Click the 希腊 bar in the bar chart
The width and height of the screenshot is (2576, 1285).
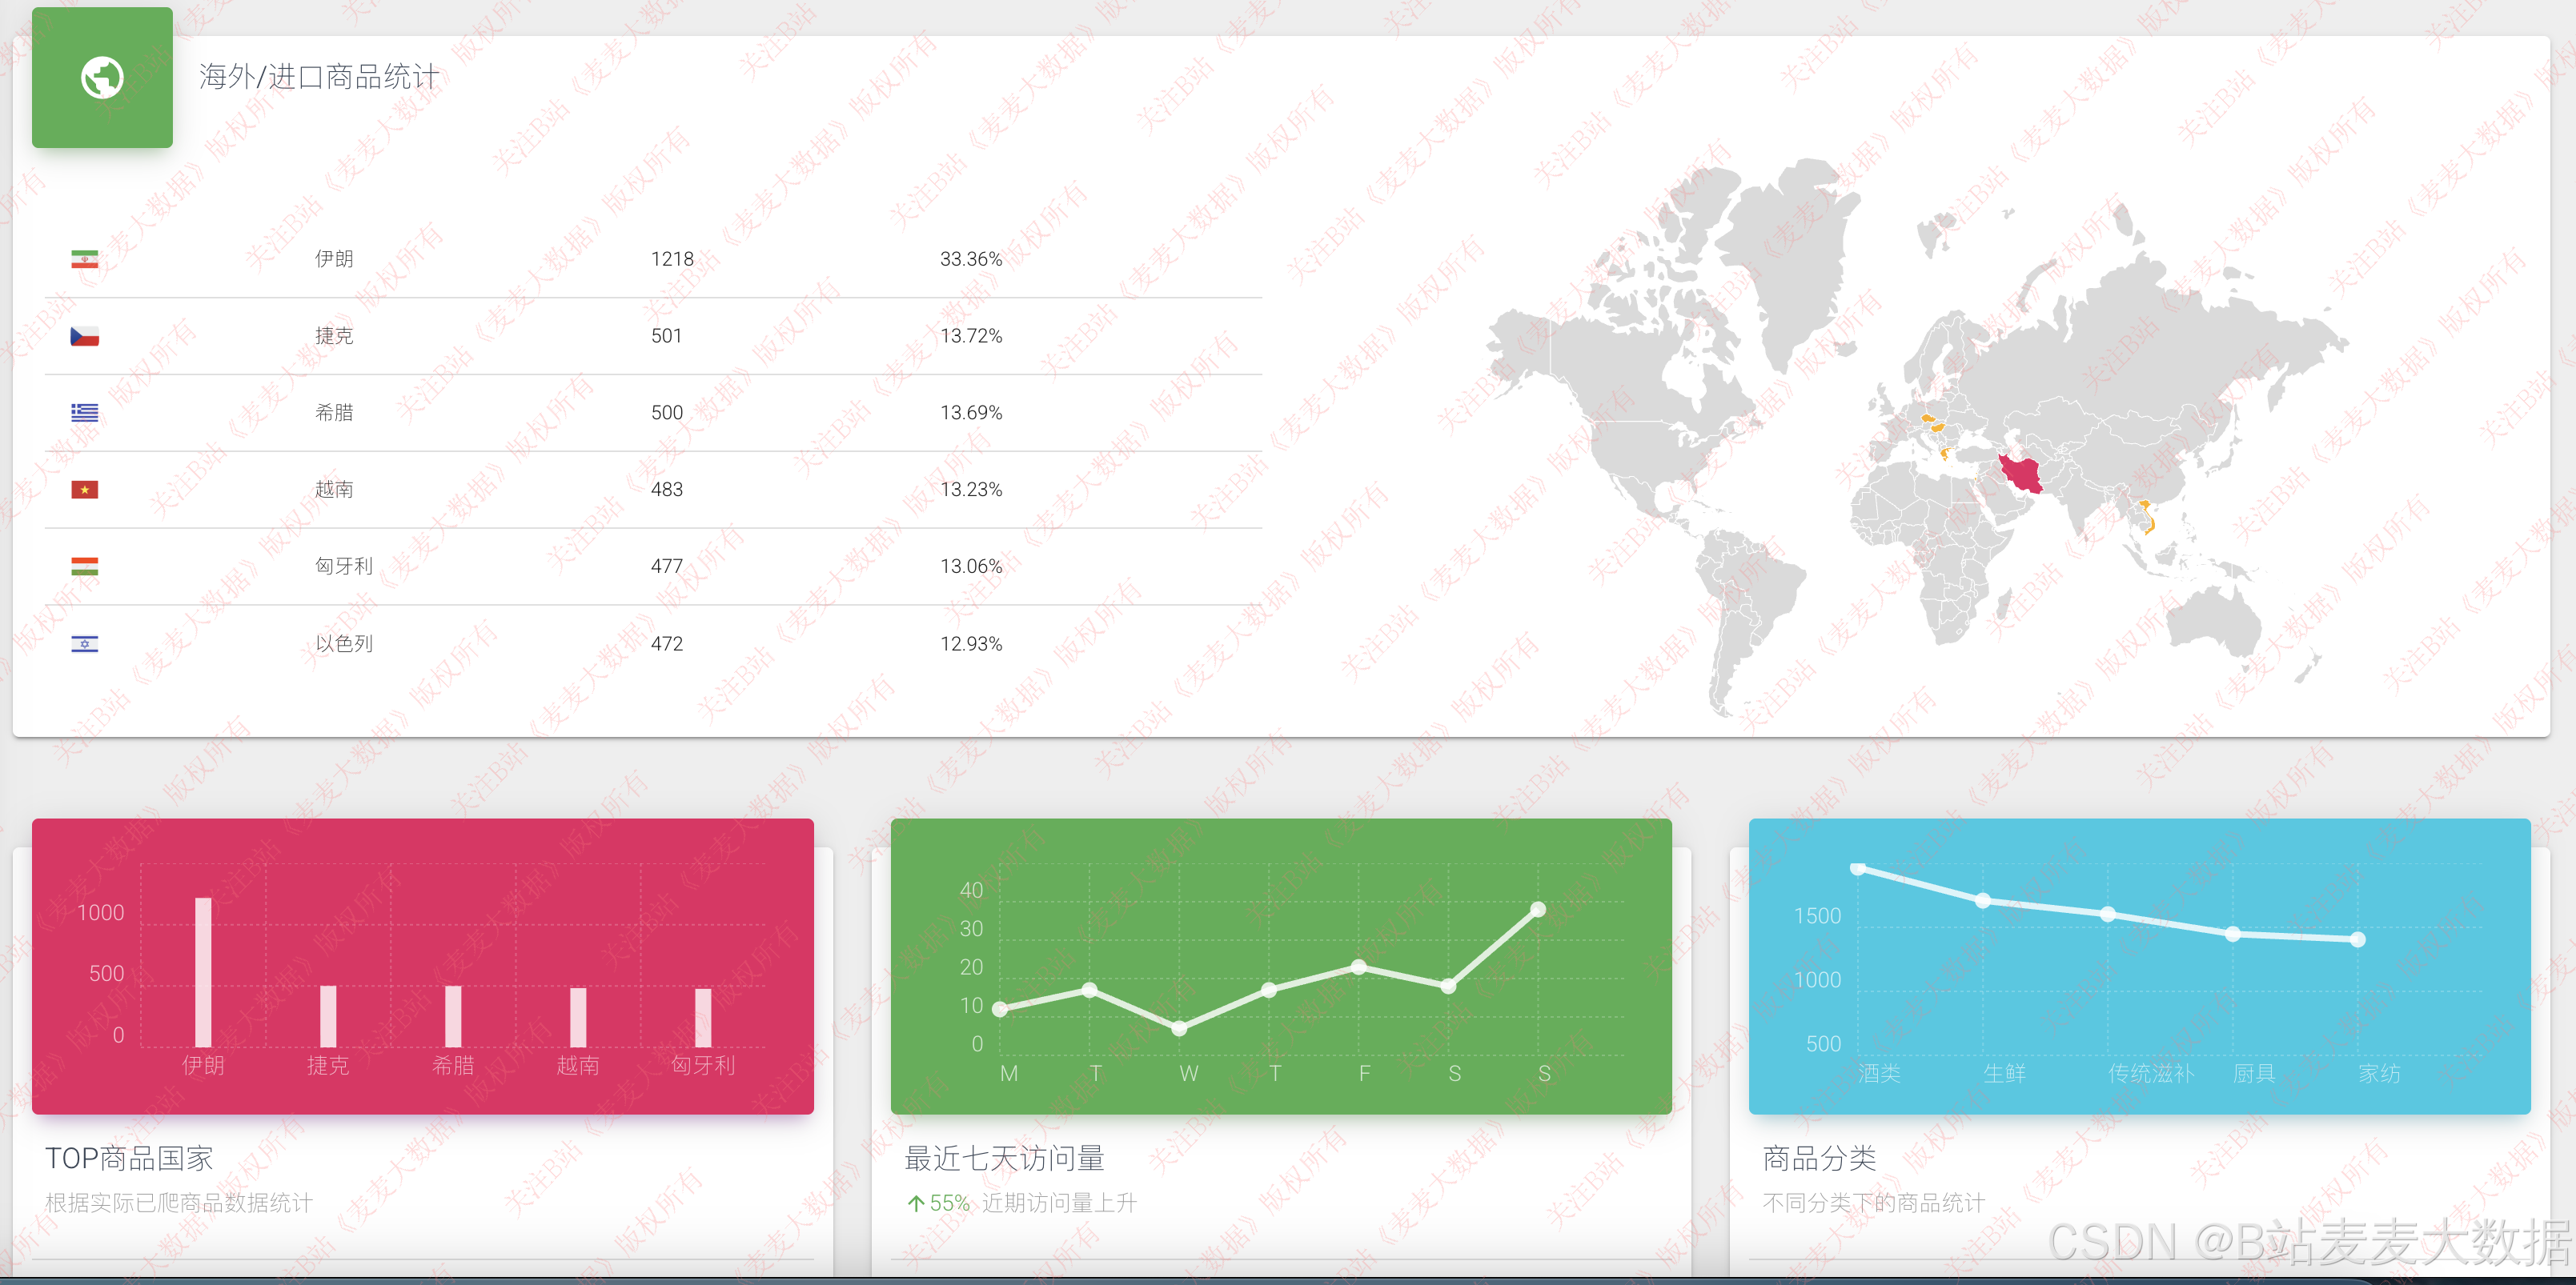coord(453,1016)
